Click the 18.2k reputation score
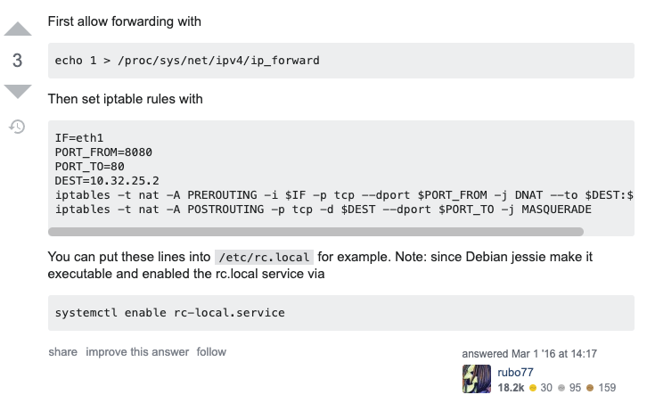647x403 pixels. (511, 388)
